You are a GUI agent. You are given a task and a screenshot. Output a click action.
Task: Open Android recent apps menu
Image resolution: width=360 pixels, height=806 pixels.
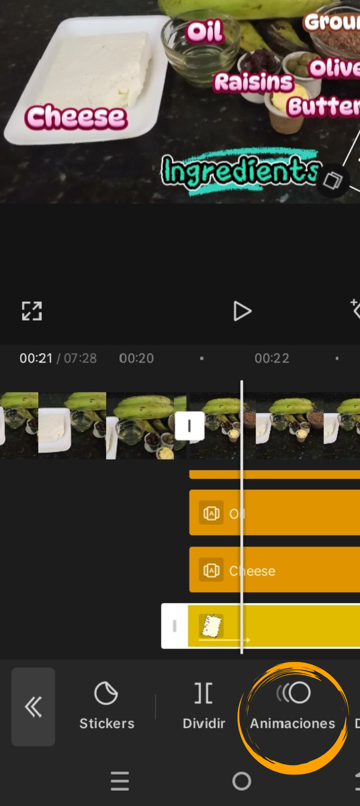pos(120,781)
